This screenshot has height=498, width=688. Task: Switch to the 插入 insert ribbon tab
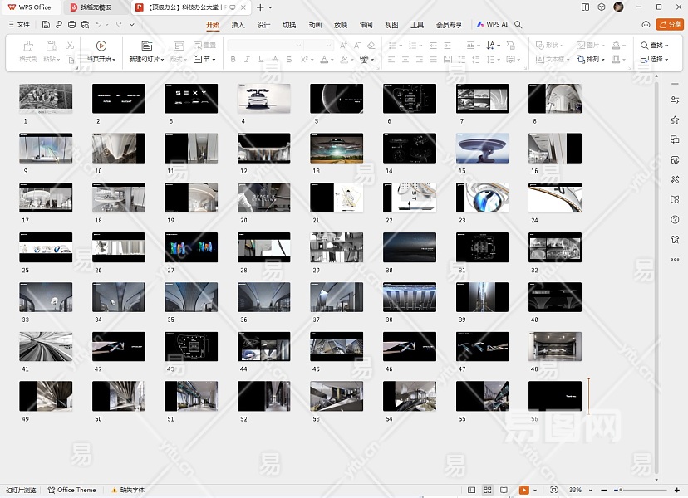pos(238,25)
